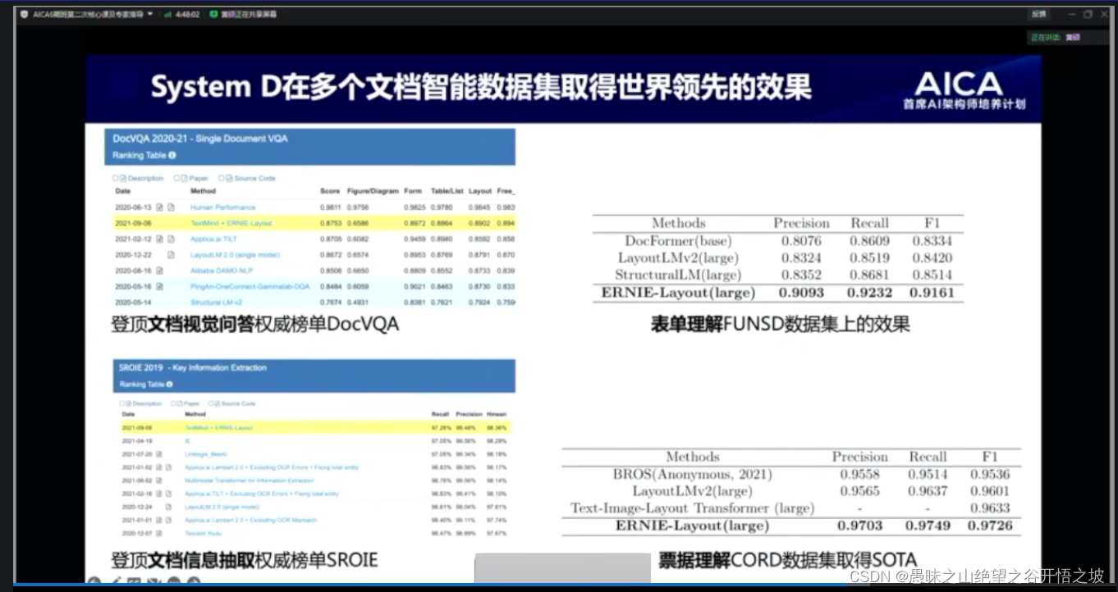Image resolution: width=1118 pixels, height=592 pixels.
Task: Click the SROIE Hmean column header
Action: (497, 415)
